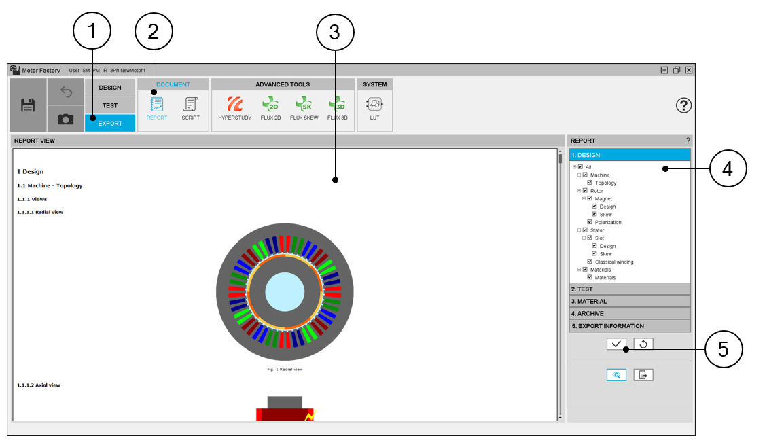This screenshot has width=767, height=447.
Task: Open help with the question mark icon
Action: (683, 105)
